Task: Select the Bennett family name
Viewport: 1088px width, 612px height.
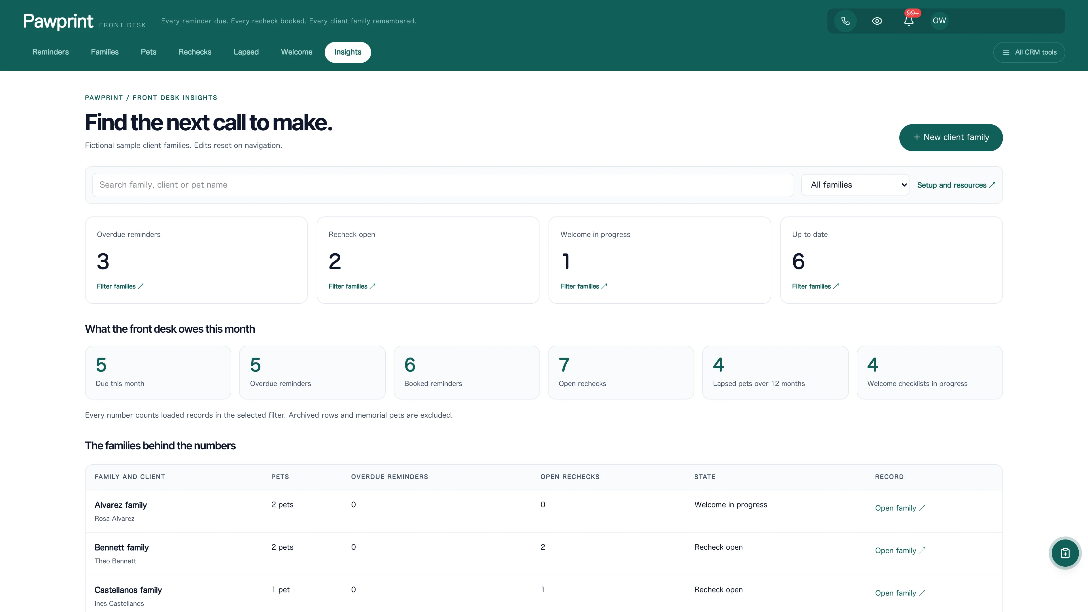Action: 122,547
